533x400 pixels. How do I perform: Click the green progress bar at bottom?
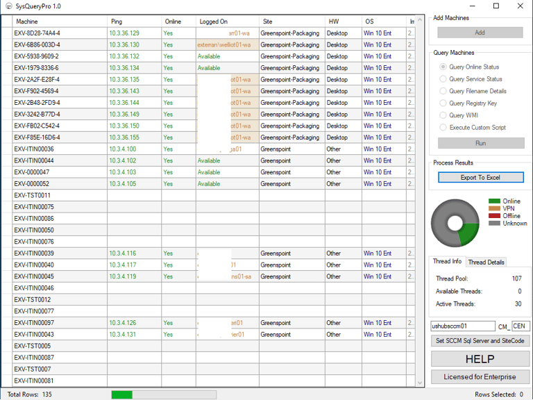coord(121,394)
